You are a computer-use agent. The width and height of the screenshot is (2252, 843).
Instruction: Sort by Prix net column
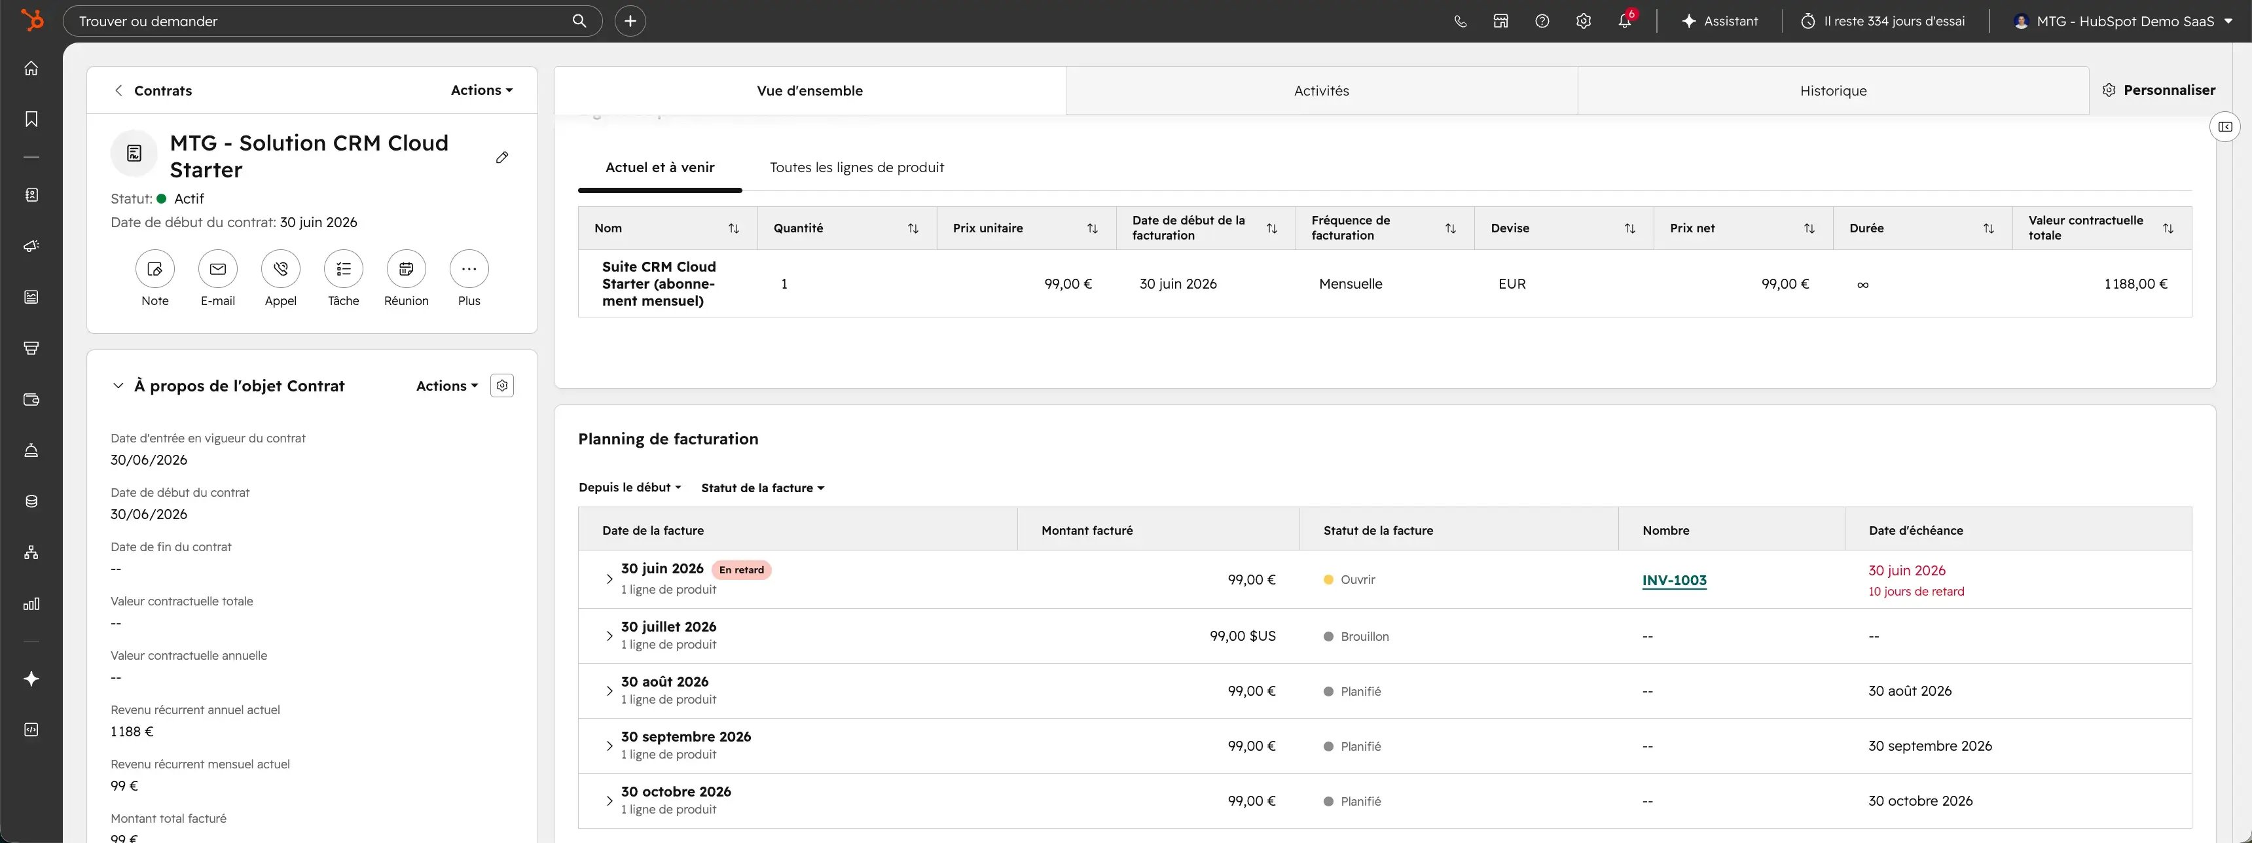point(1809,228)
